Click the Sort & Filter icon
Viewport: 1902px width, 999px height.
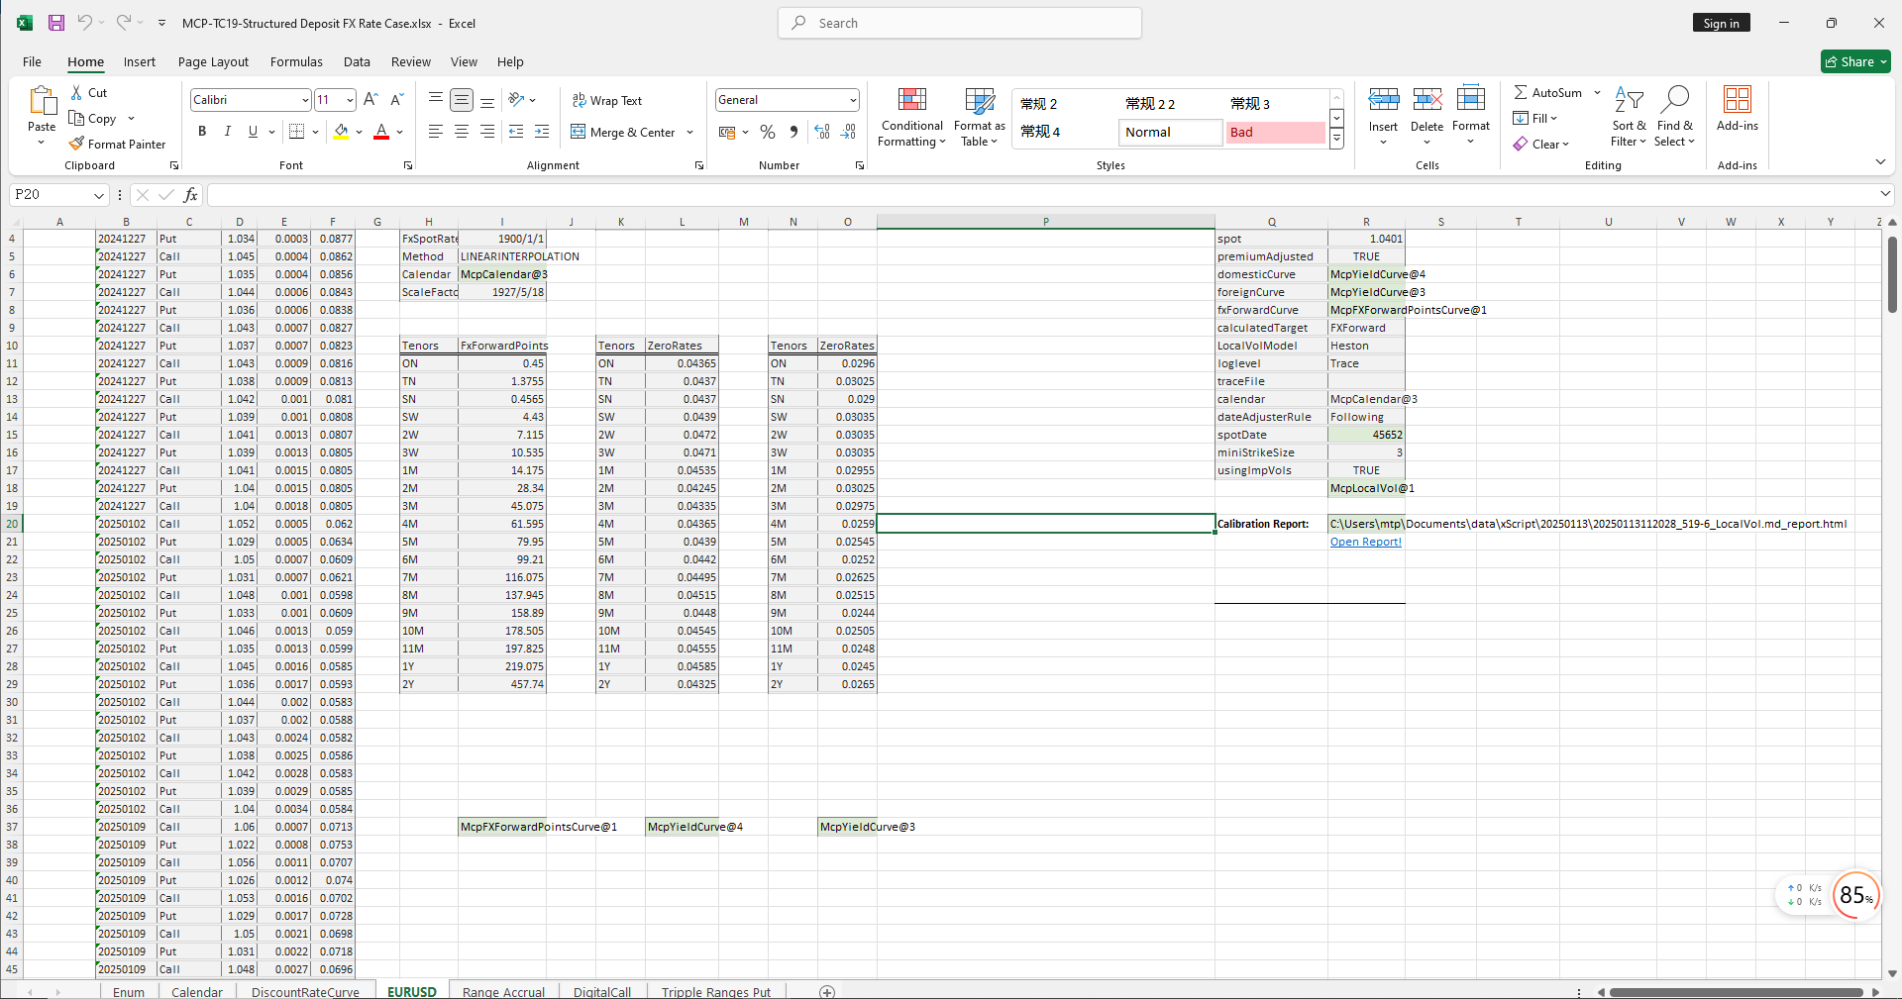click(1629, 99)
